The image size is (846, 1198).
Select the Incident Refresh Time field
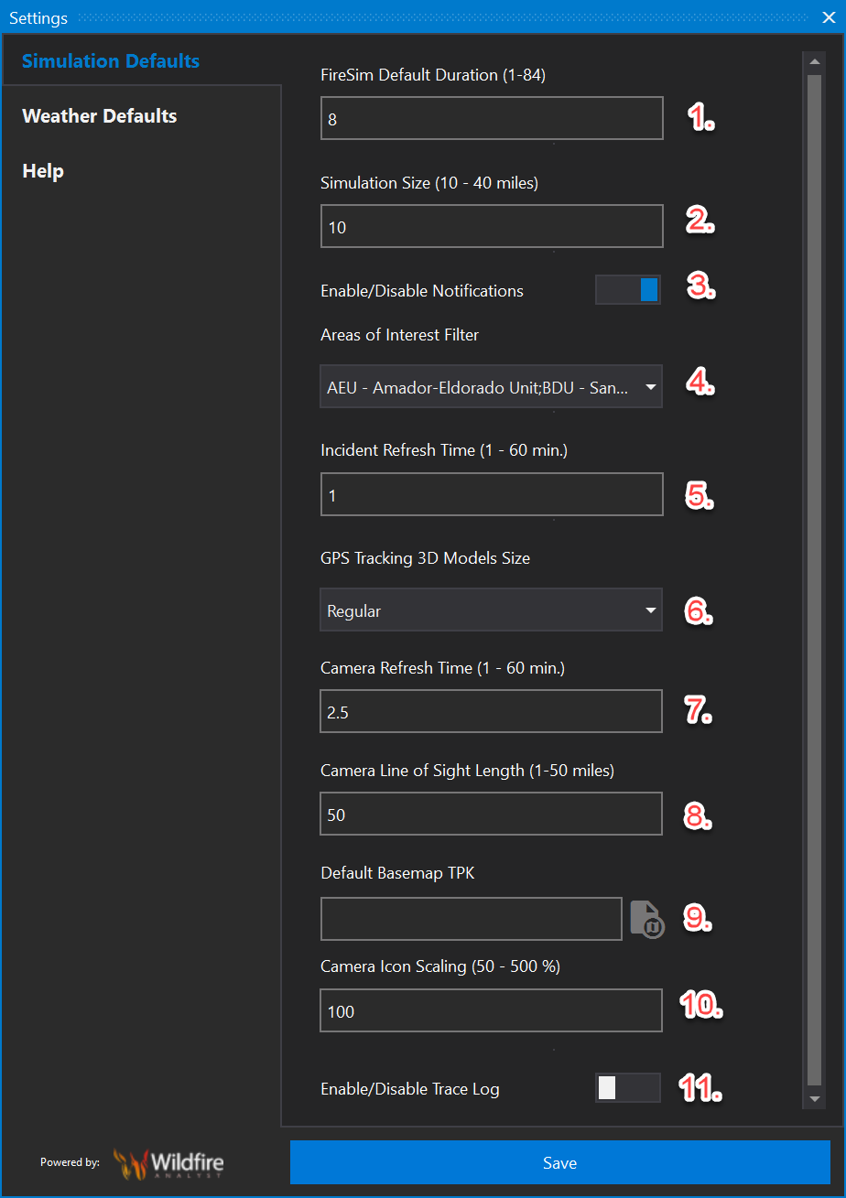click(492, 495)
